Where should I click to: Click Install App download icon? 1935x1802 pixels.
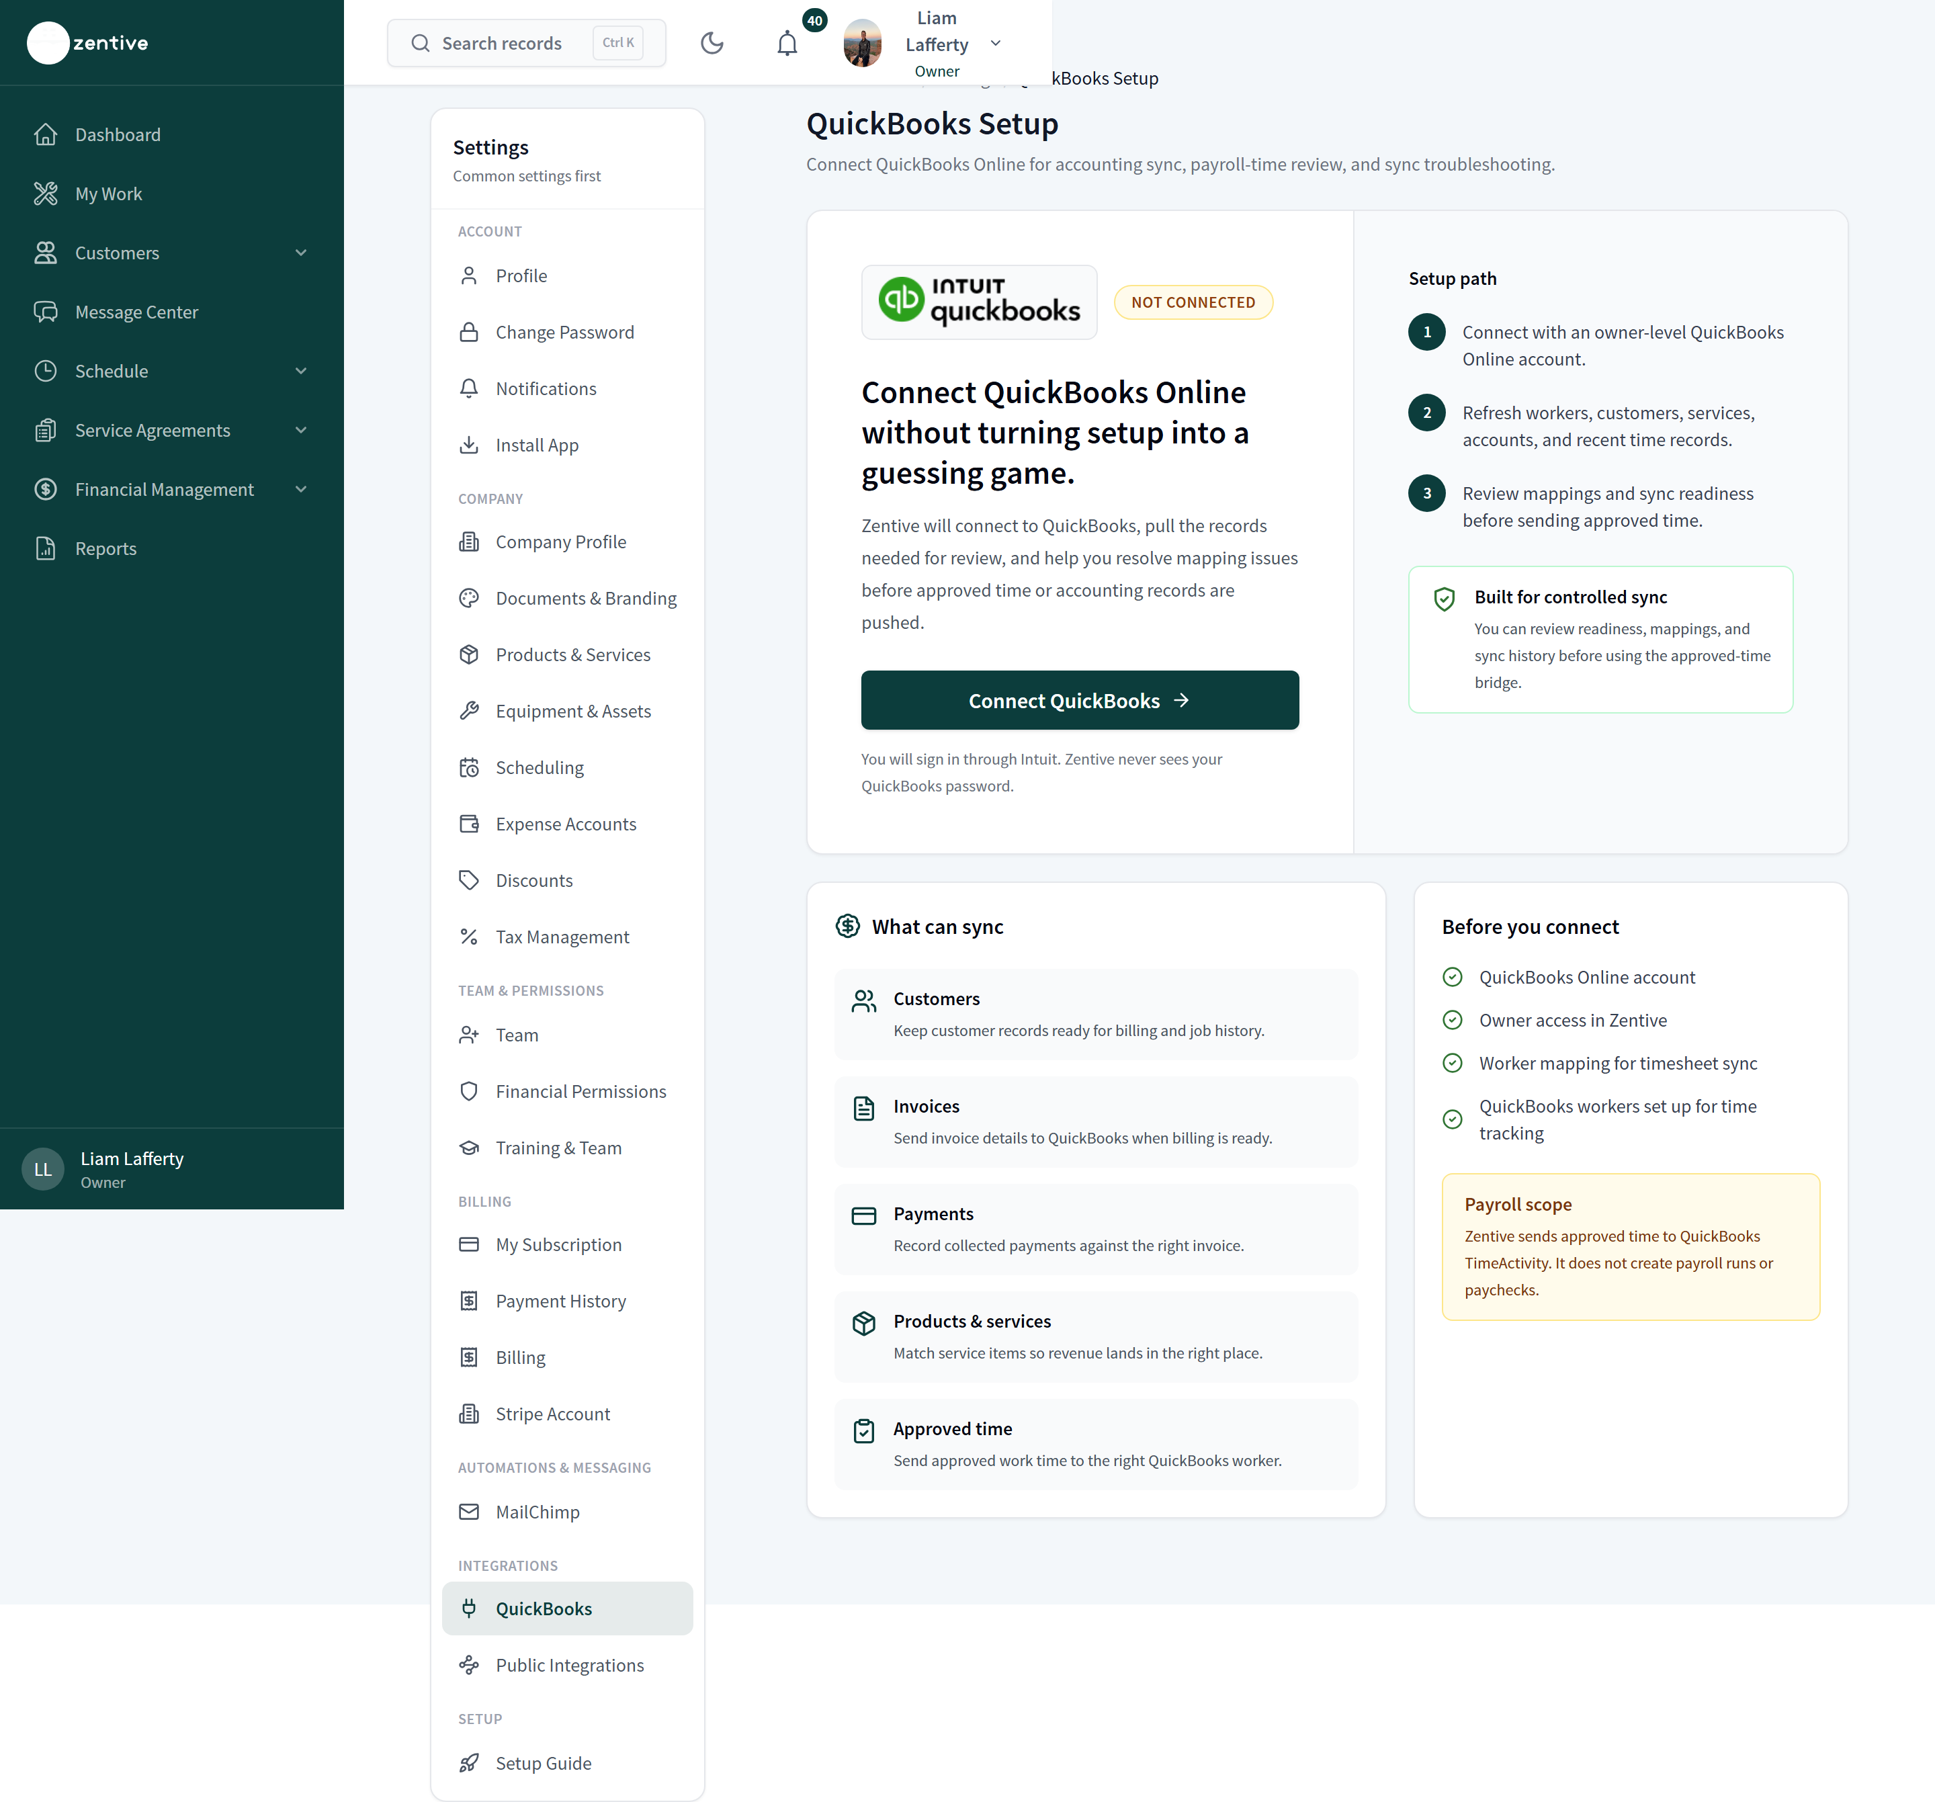pyautogui.click(x=469, y=445)
